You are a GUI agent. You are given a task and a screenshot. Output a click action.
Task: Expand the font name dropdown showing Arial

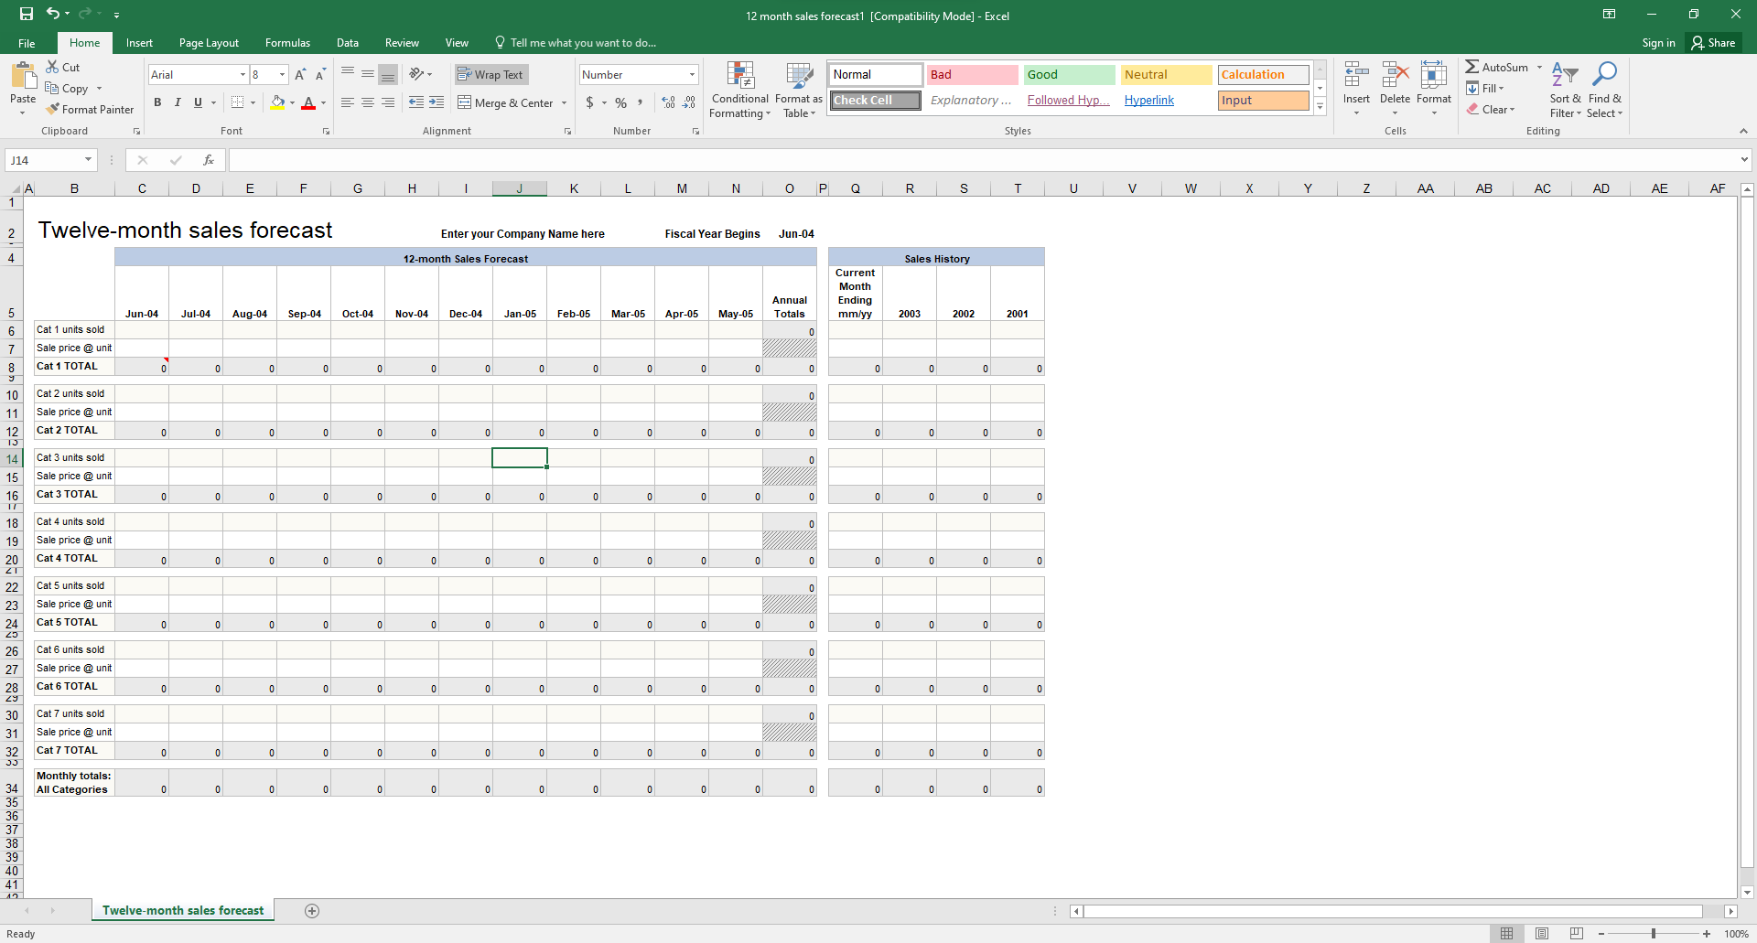click(x=243, y=75)
